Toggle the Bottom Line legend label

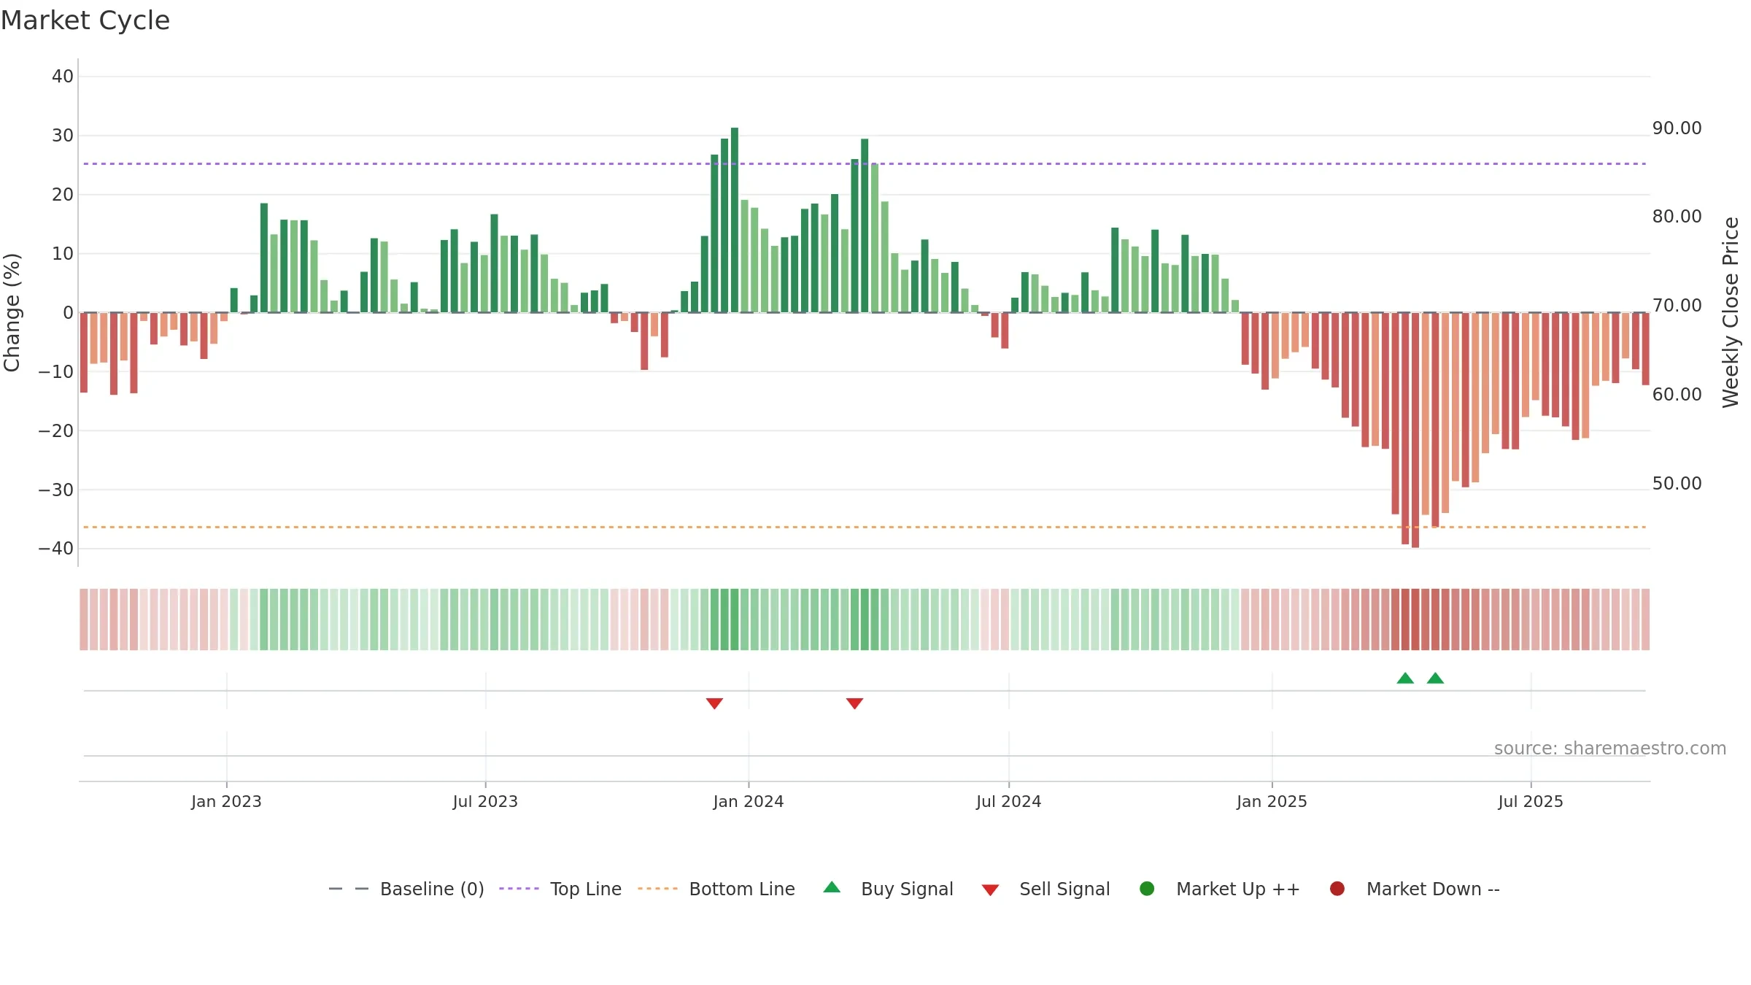(x=742, y=889)
